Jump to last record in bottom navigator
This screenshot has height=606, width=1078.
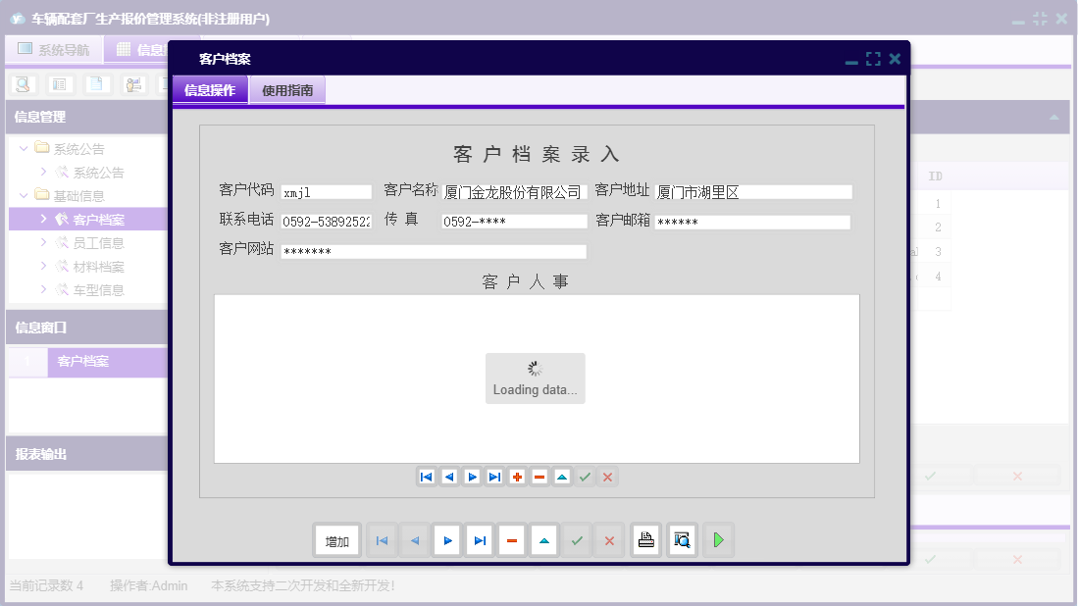pyautogui.click(x=479, y=539)
